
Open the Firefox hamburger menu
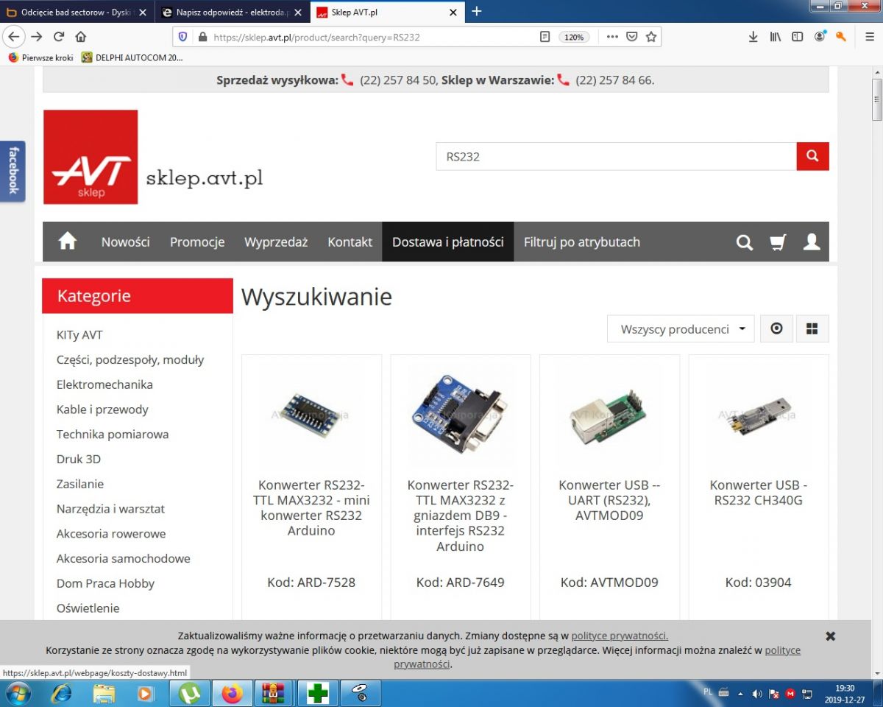(x=870, y=37)
